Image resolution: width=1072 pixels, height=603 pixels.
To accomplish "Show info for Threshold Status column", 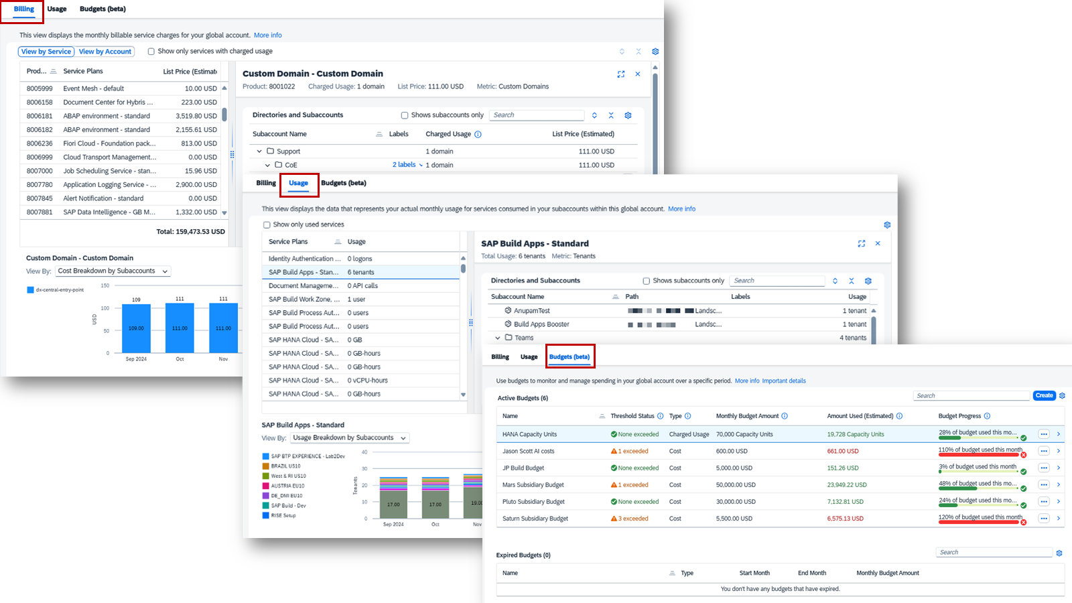I will point(661,416).
